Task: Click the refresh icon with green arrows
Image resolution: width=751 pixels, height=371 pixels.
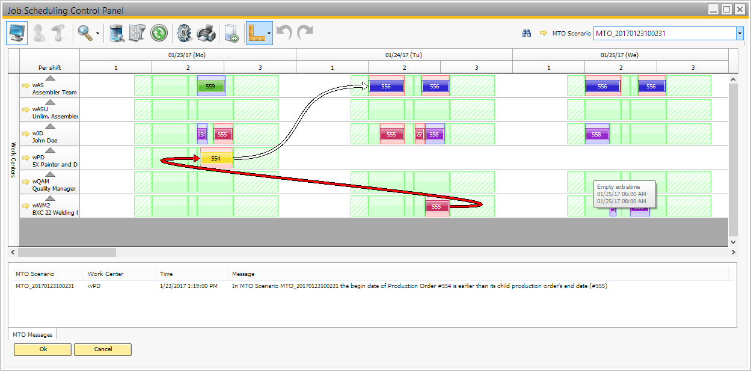Action: tap(159, 34)
